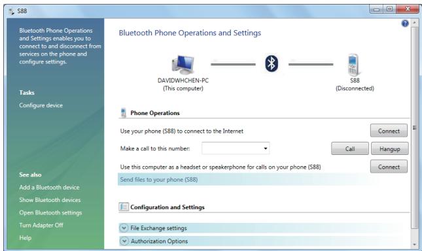Expand Authorization Options chevron
The height and width of the screenshot is (251, 422).
click(x=124, y=241)
